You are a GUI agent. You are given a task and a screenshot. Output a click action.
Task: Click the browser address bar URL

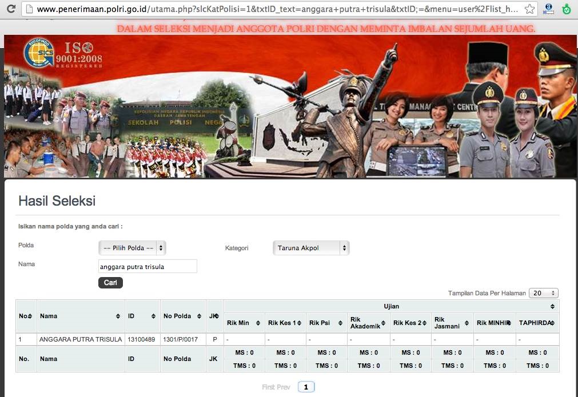(274, 9)
